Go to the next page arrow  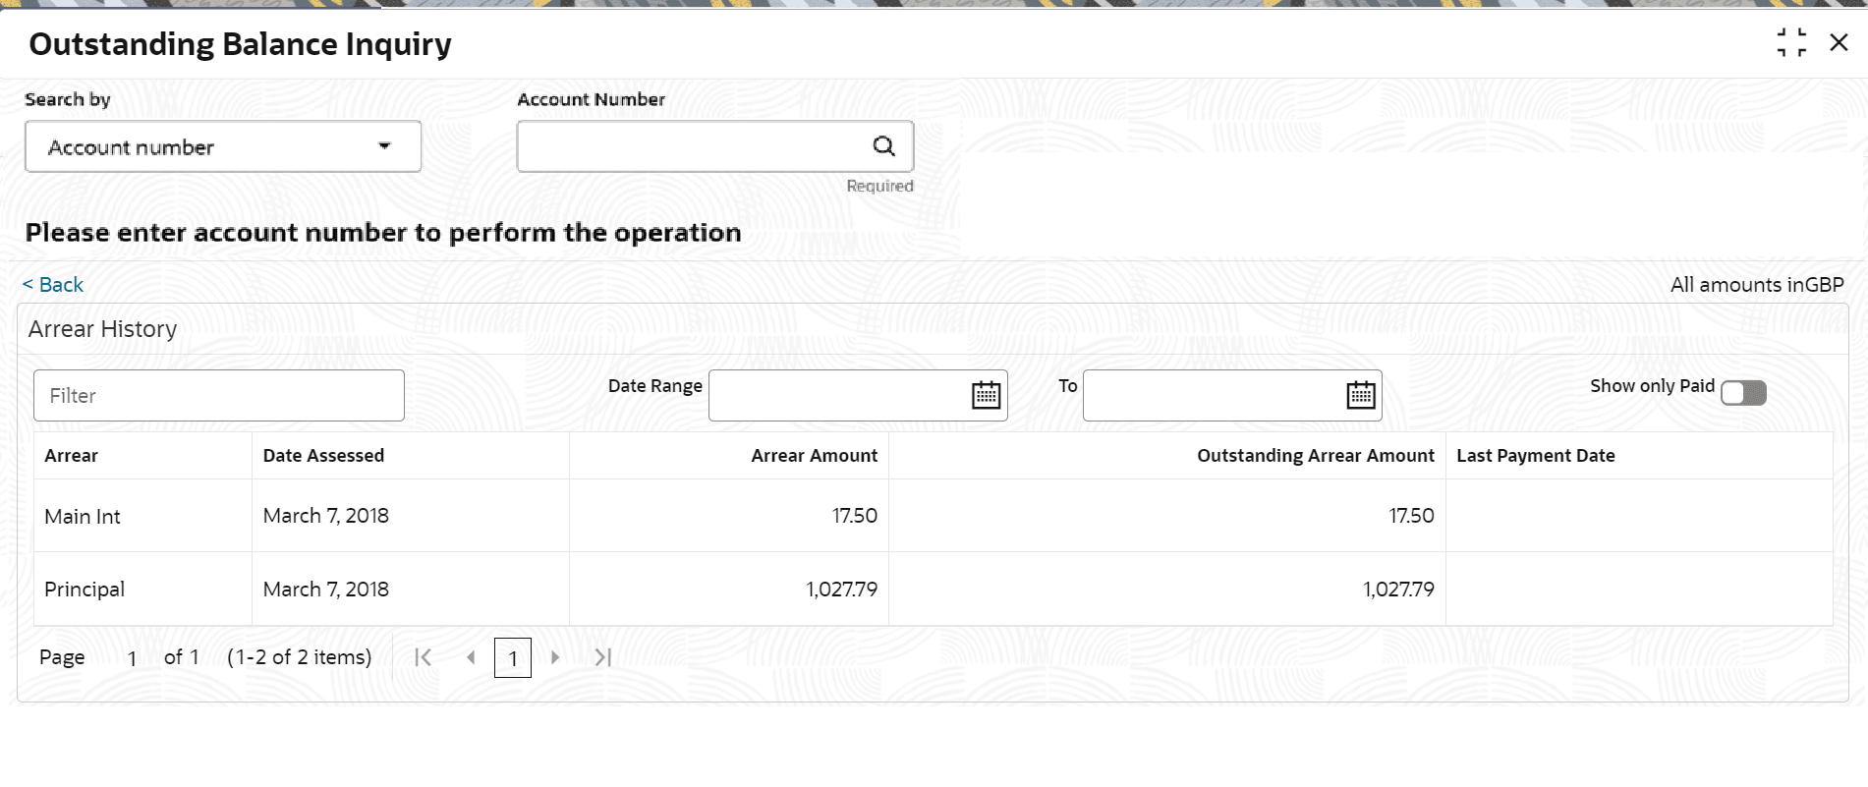point(555,657)
